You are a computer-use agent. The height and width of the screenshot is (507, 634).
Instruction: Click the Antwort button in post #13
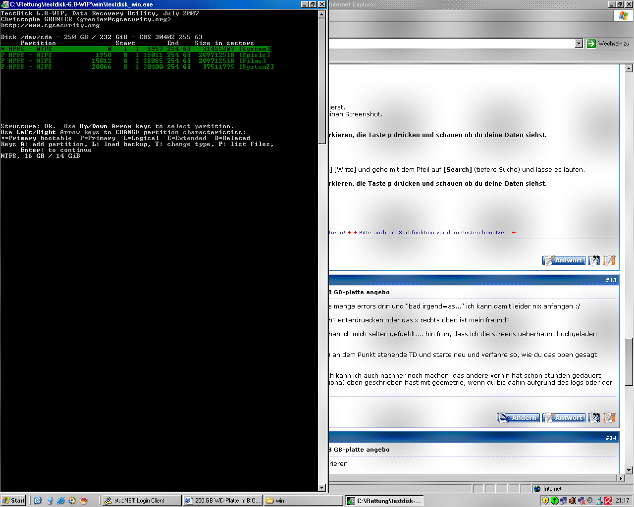point(564,418)
